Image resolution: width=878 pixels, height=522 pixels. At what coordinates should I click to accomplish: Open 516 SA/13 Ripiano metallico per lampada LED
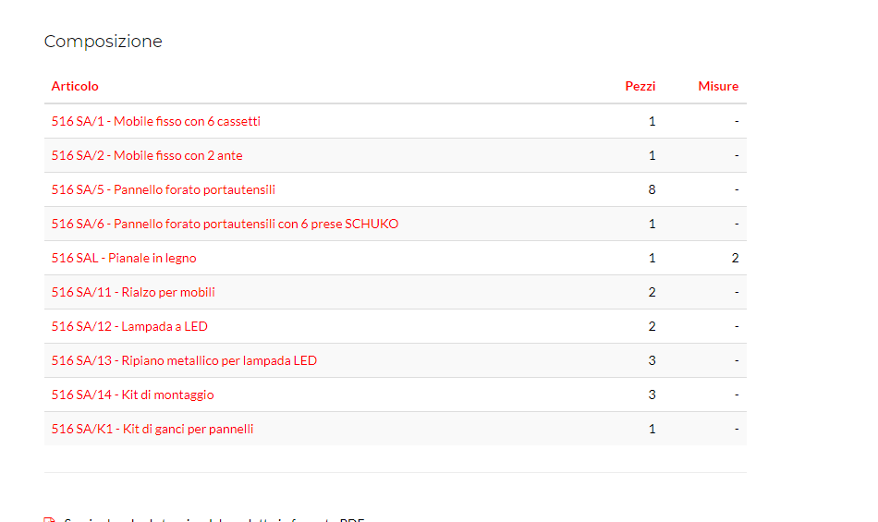click(x=184, y=360)
